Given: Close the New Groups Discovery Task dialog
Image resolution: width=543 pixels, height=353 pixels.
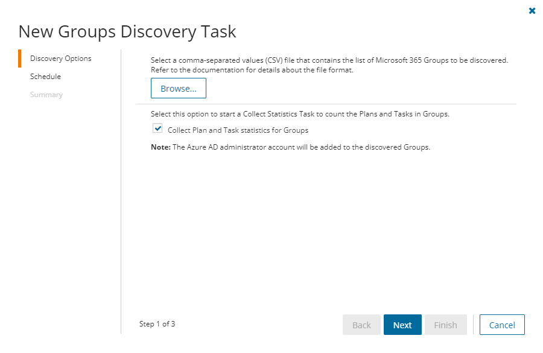Looking at the screenshot, I should (x=532, y=11).
